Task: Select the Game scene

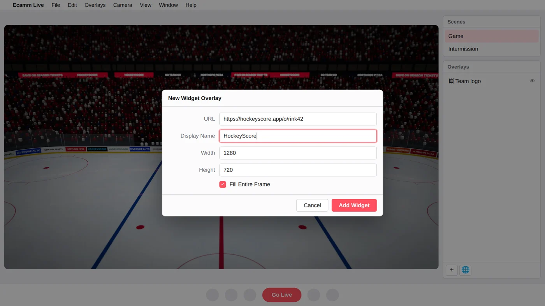Action: 492,36
